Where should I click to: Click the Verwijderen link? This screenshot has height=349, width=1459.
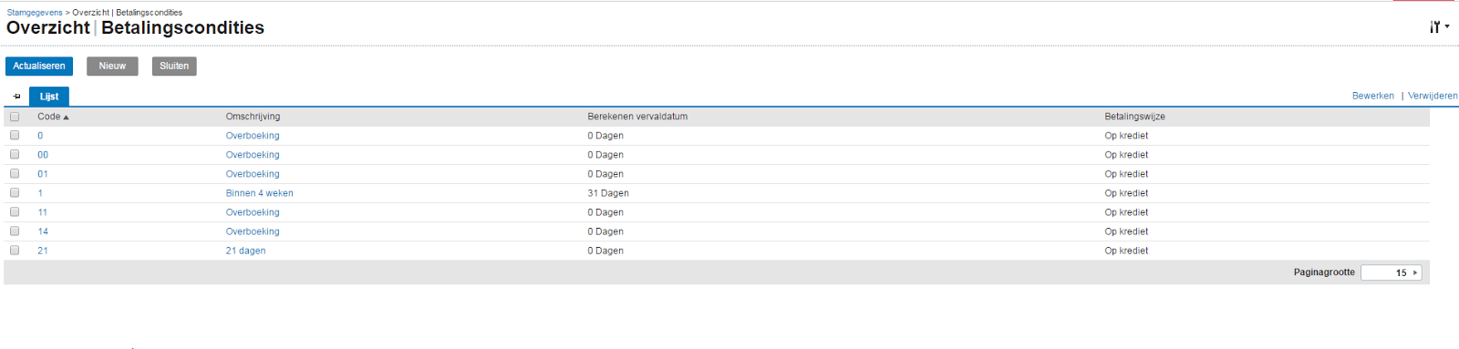1433,96
